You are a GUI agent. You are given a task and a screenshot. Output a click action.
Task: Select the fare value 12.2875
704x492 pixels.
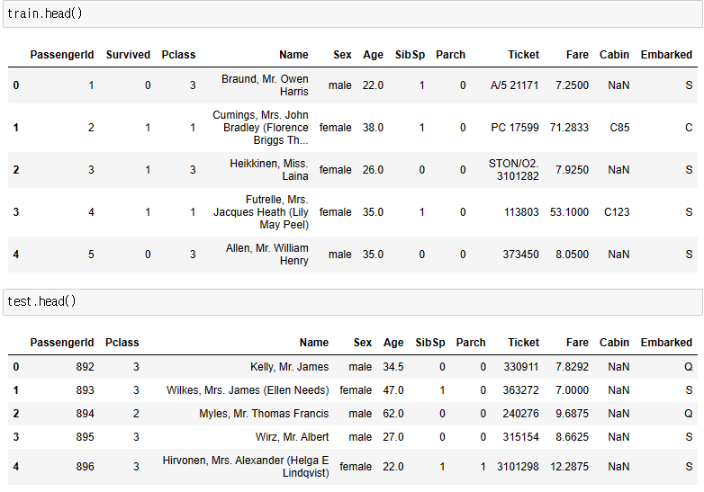click(x=569, y=467)
